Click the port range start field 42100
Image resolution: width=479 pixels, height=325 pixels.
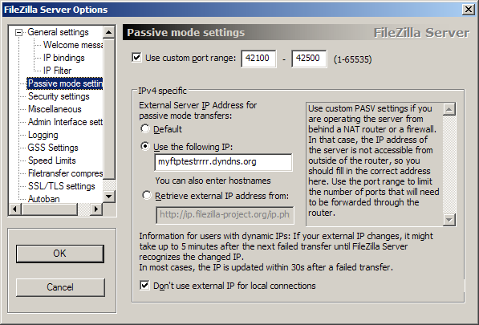tap(258, 59)
